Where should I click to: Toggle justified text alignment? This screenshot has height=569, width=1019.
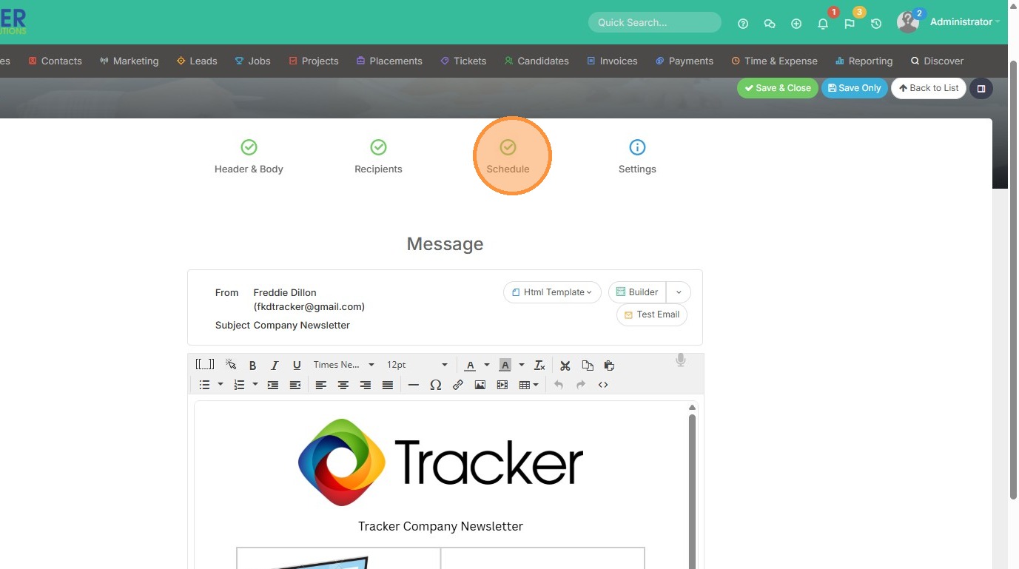click(387, 385)
